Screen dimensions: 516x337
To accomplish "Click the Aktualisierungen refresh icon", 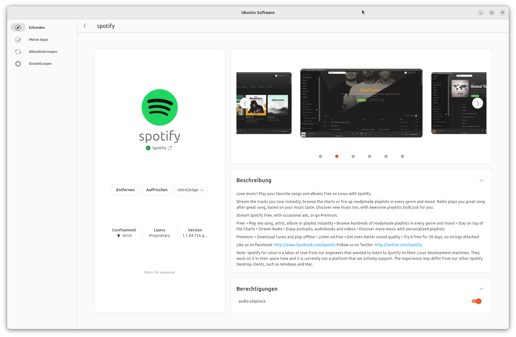I will [18, 52].
